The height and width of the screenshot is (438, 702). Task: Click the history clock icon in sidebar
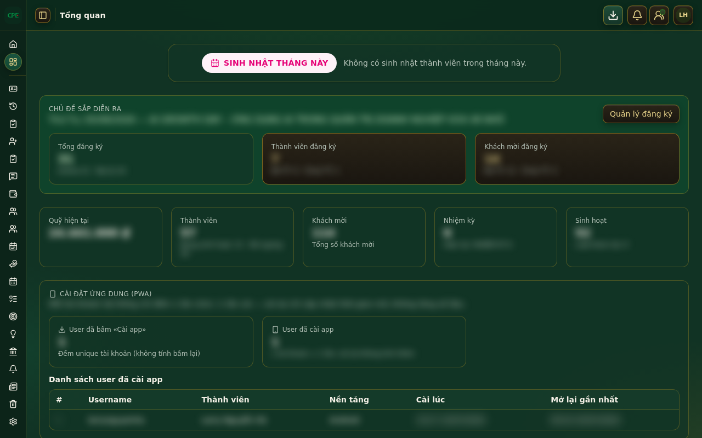point(13,106)
